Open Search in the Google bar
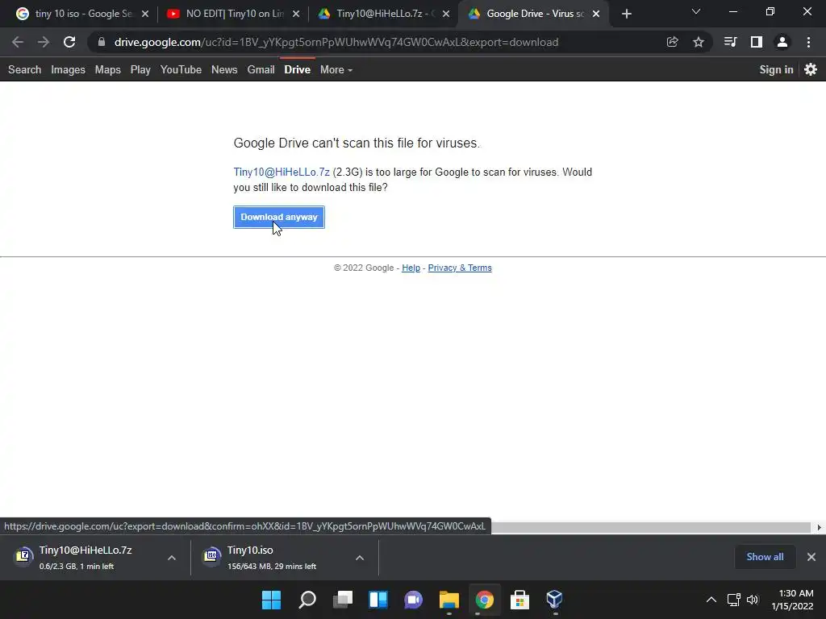 click(x=25, y=69)
